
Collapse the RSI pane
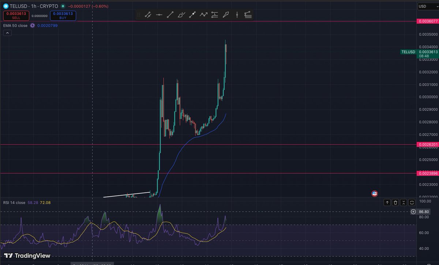click(404, 202)
